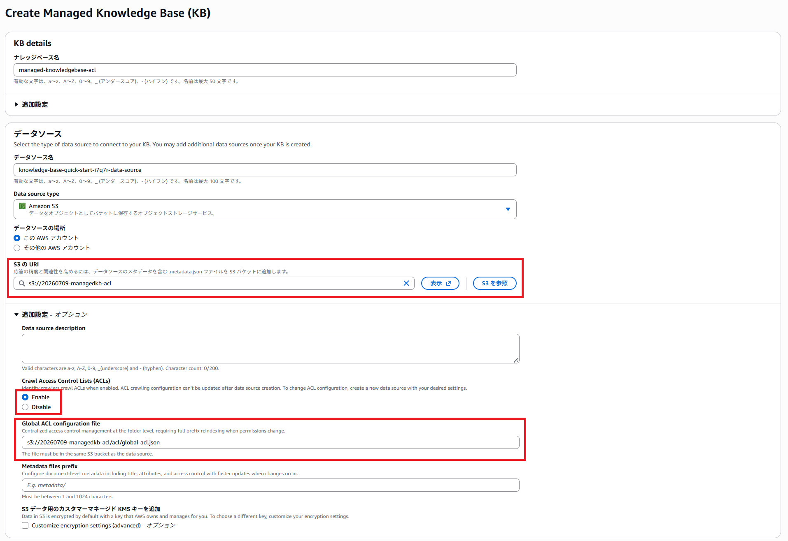Focus the データソース名 input field
The height and width of the screenshot is (541, 788).
[x=265, y=170]
